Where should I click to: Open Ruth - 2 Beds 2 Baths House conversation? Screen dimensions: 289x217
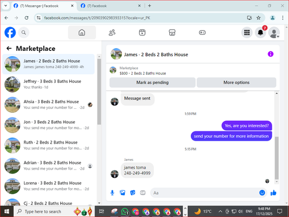tap(49, 145)
